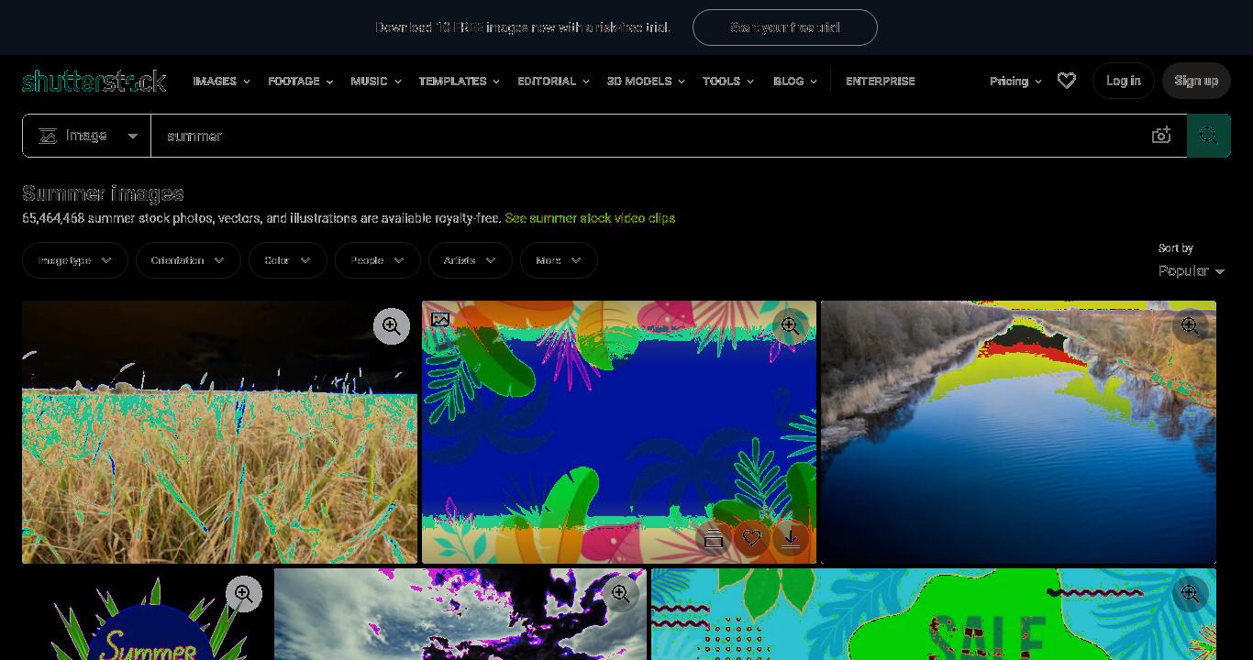The width and height of the screenshot is (1253, 660).
Task: Open the FOOTAGE menu
Action: click(300, 81)
